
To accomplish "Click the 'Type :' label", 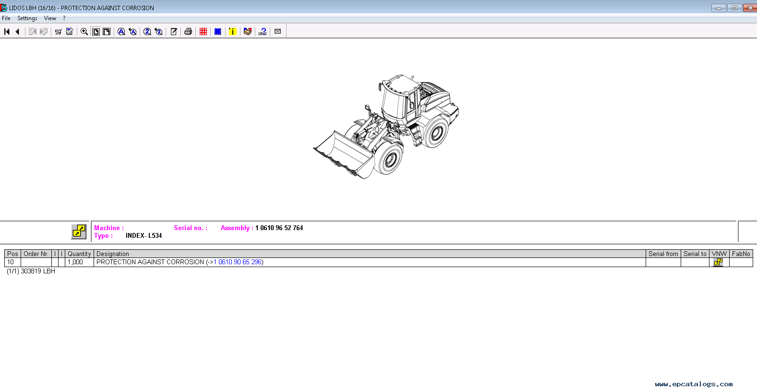I will 104,236.
